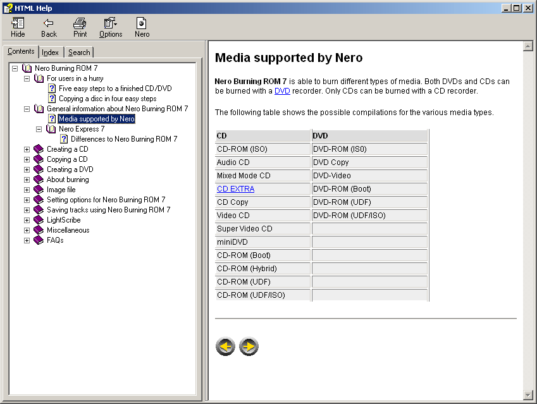The width and height of the screenshot is (537, 404).
Task: Click the Audio CD table cell
Action: (x=262, y=162)
